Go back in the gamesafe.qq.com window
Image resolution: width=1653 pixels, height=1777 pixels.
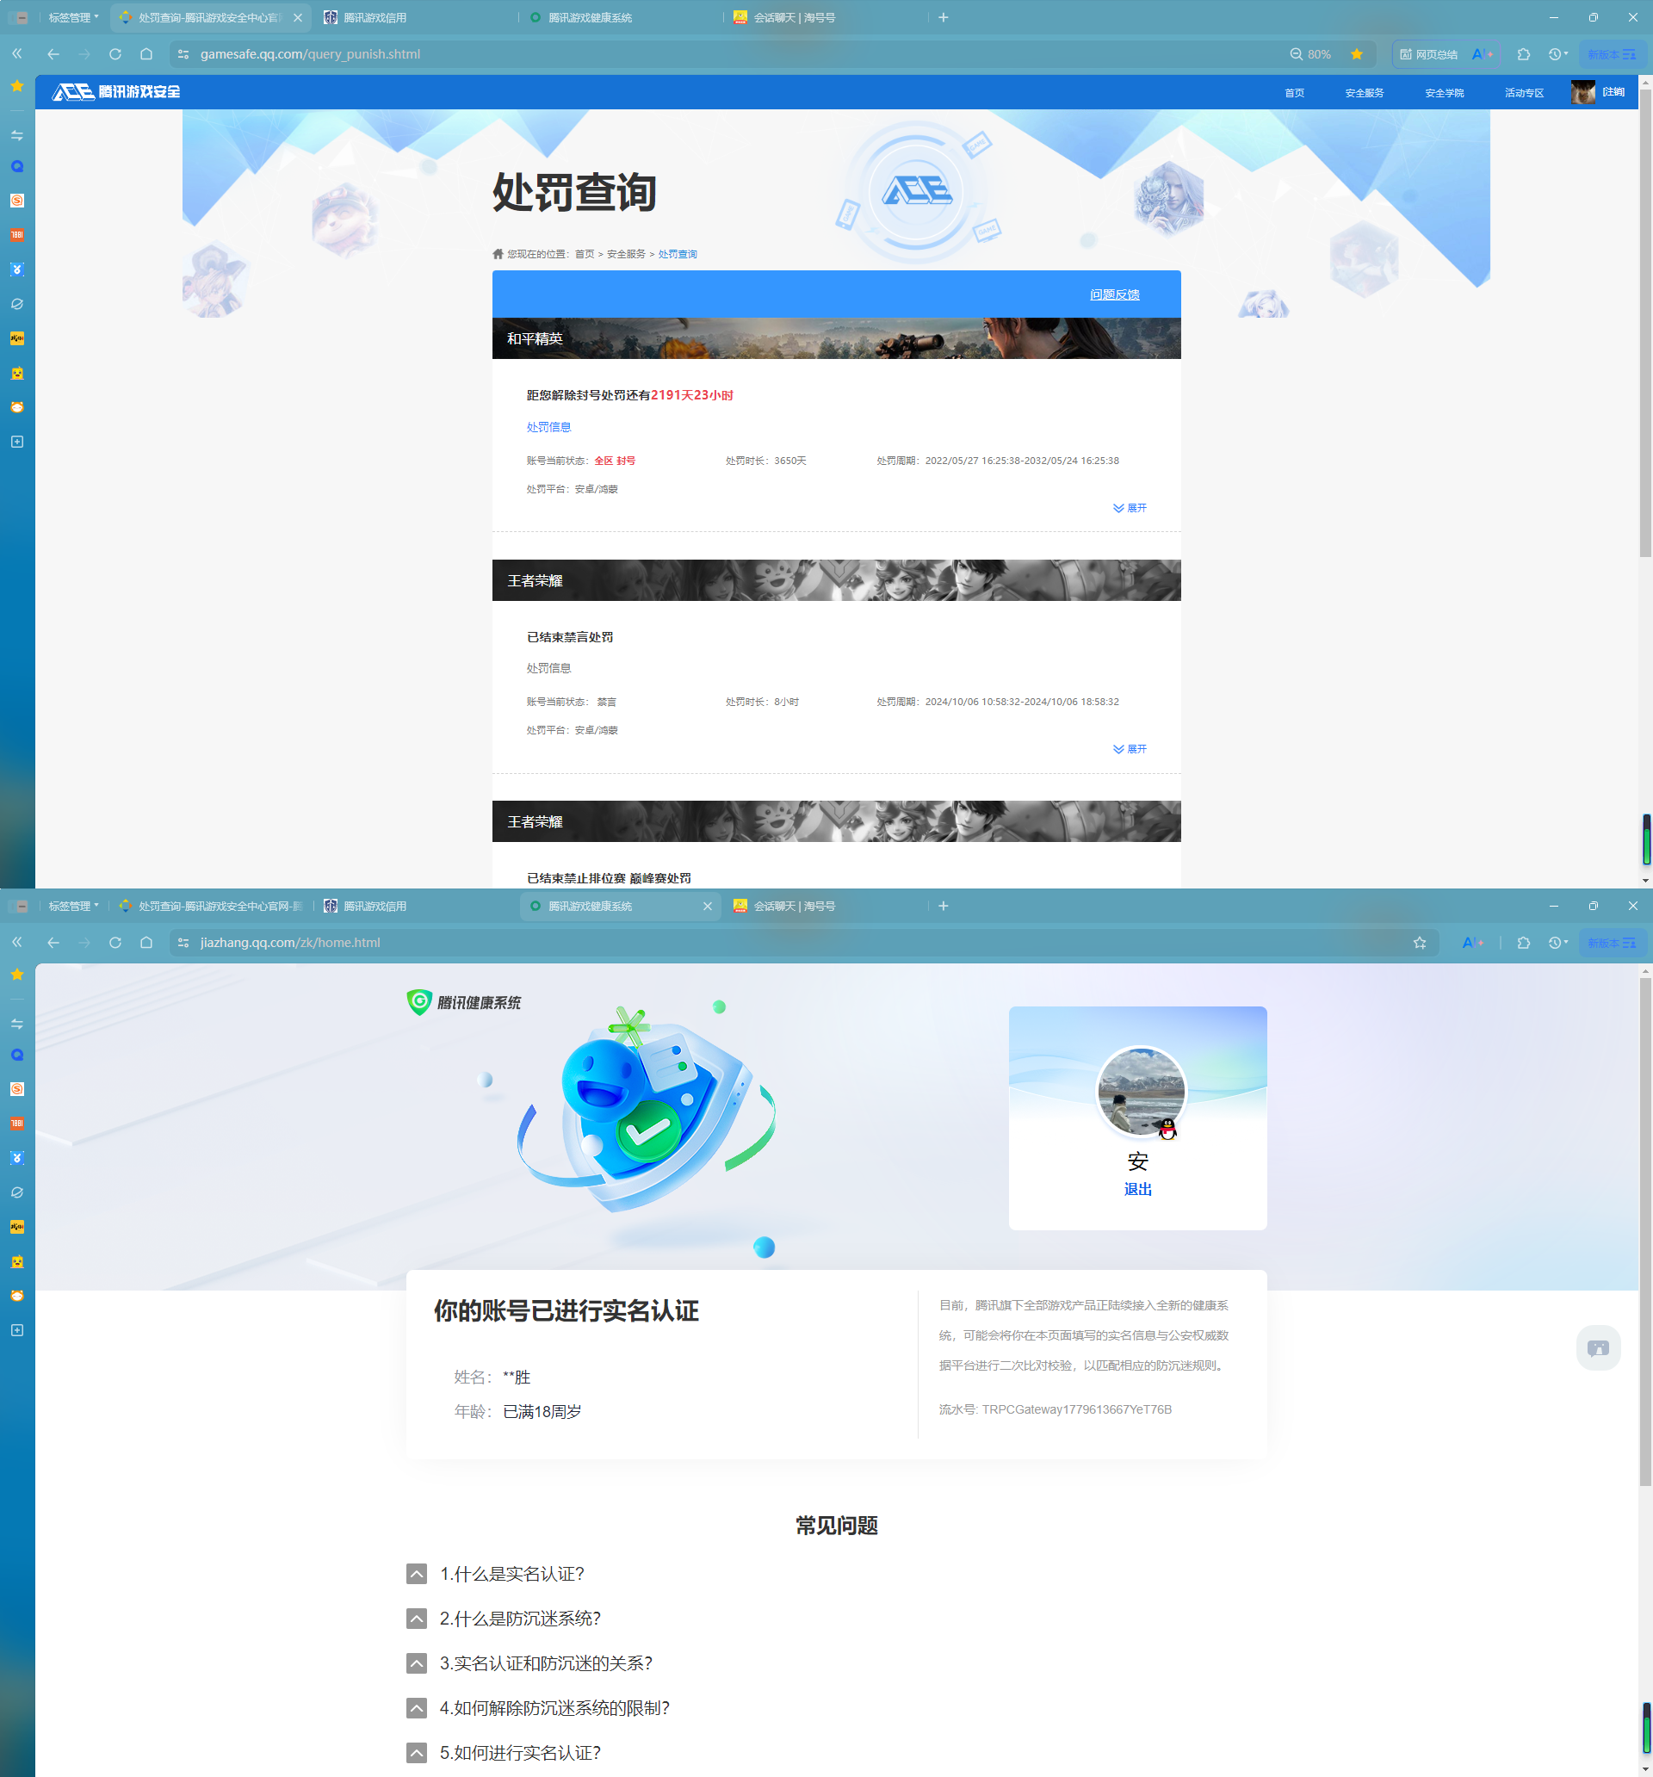(53, 53)
